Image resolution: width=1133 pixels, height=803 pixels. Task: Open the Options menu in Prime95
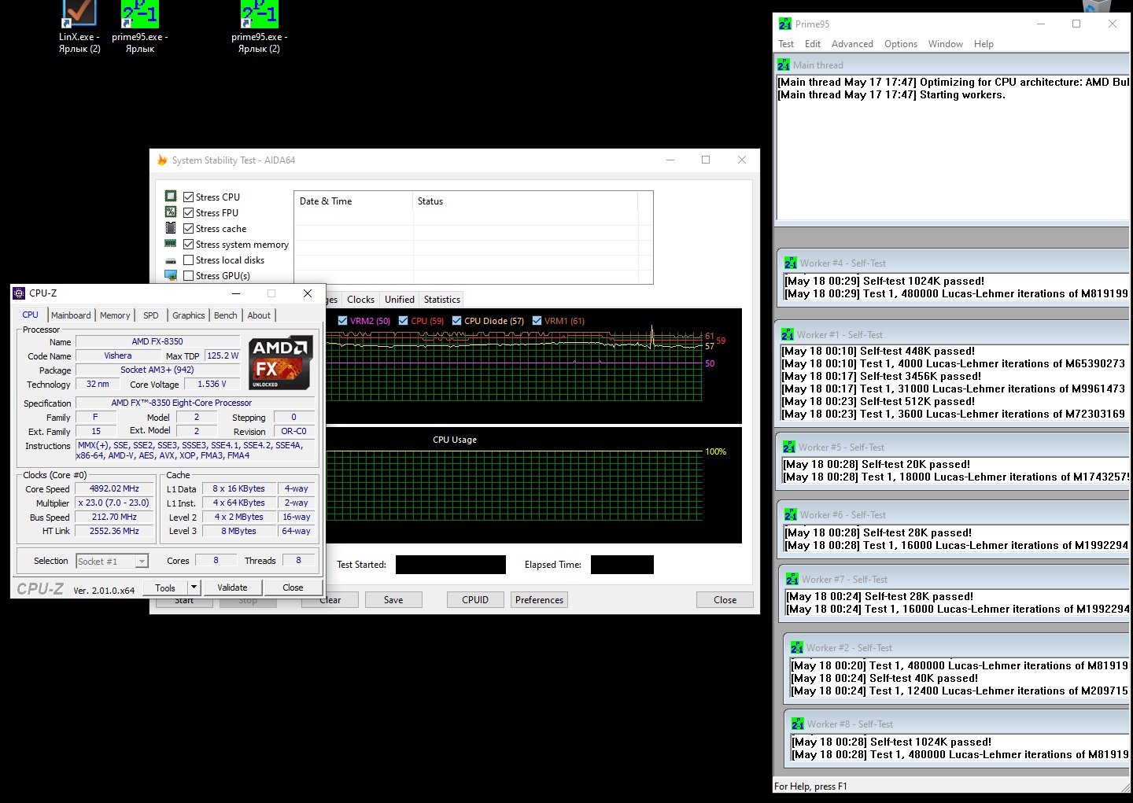point(901,44)
